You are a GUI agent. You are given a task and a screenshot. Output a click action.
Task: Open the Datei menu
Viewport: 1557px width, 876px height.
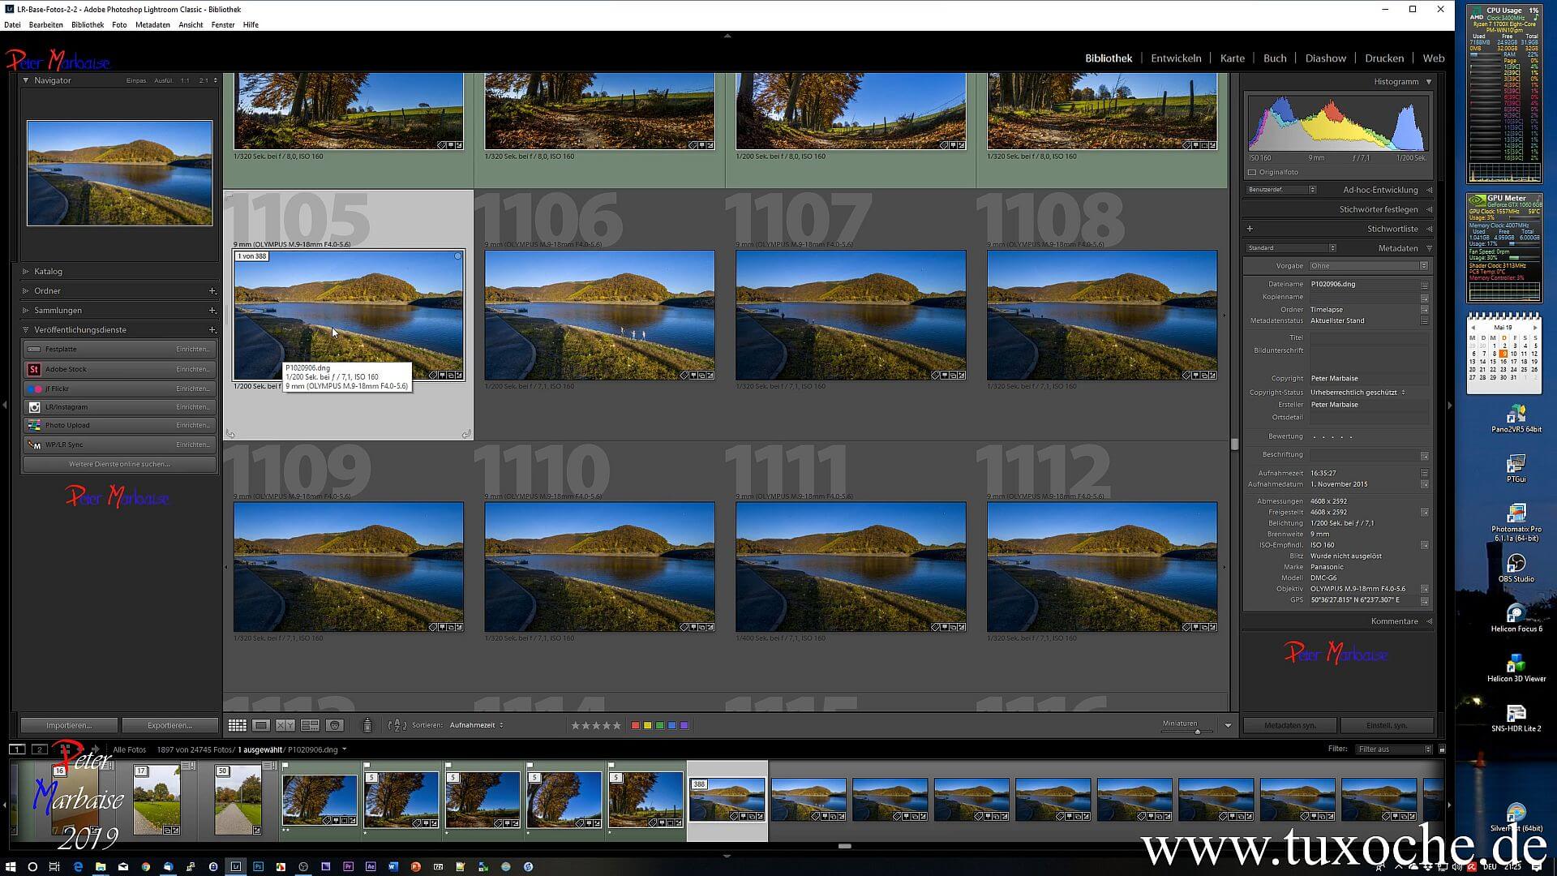click(x=12, y=24)
